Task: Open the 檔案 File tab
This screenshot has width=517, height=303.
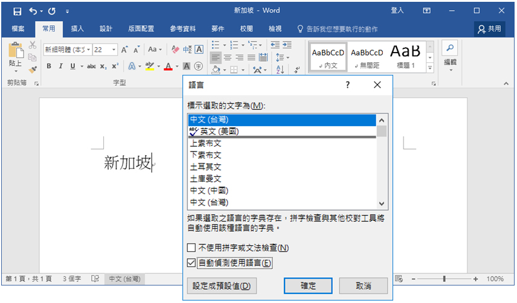Action: pos(18,28)
